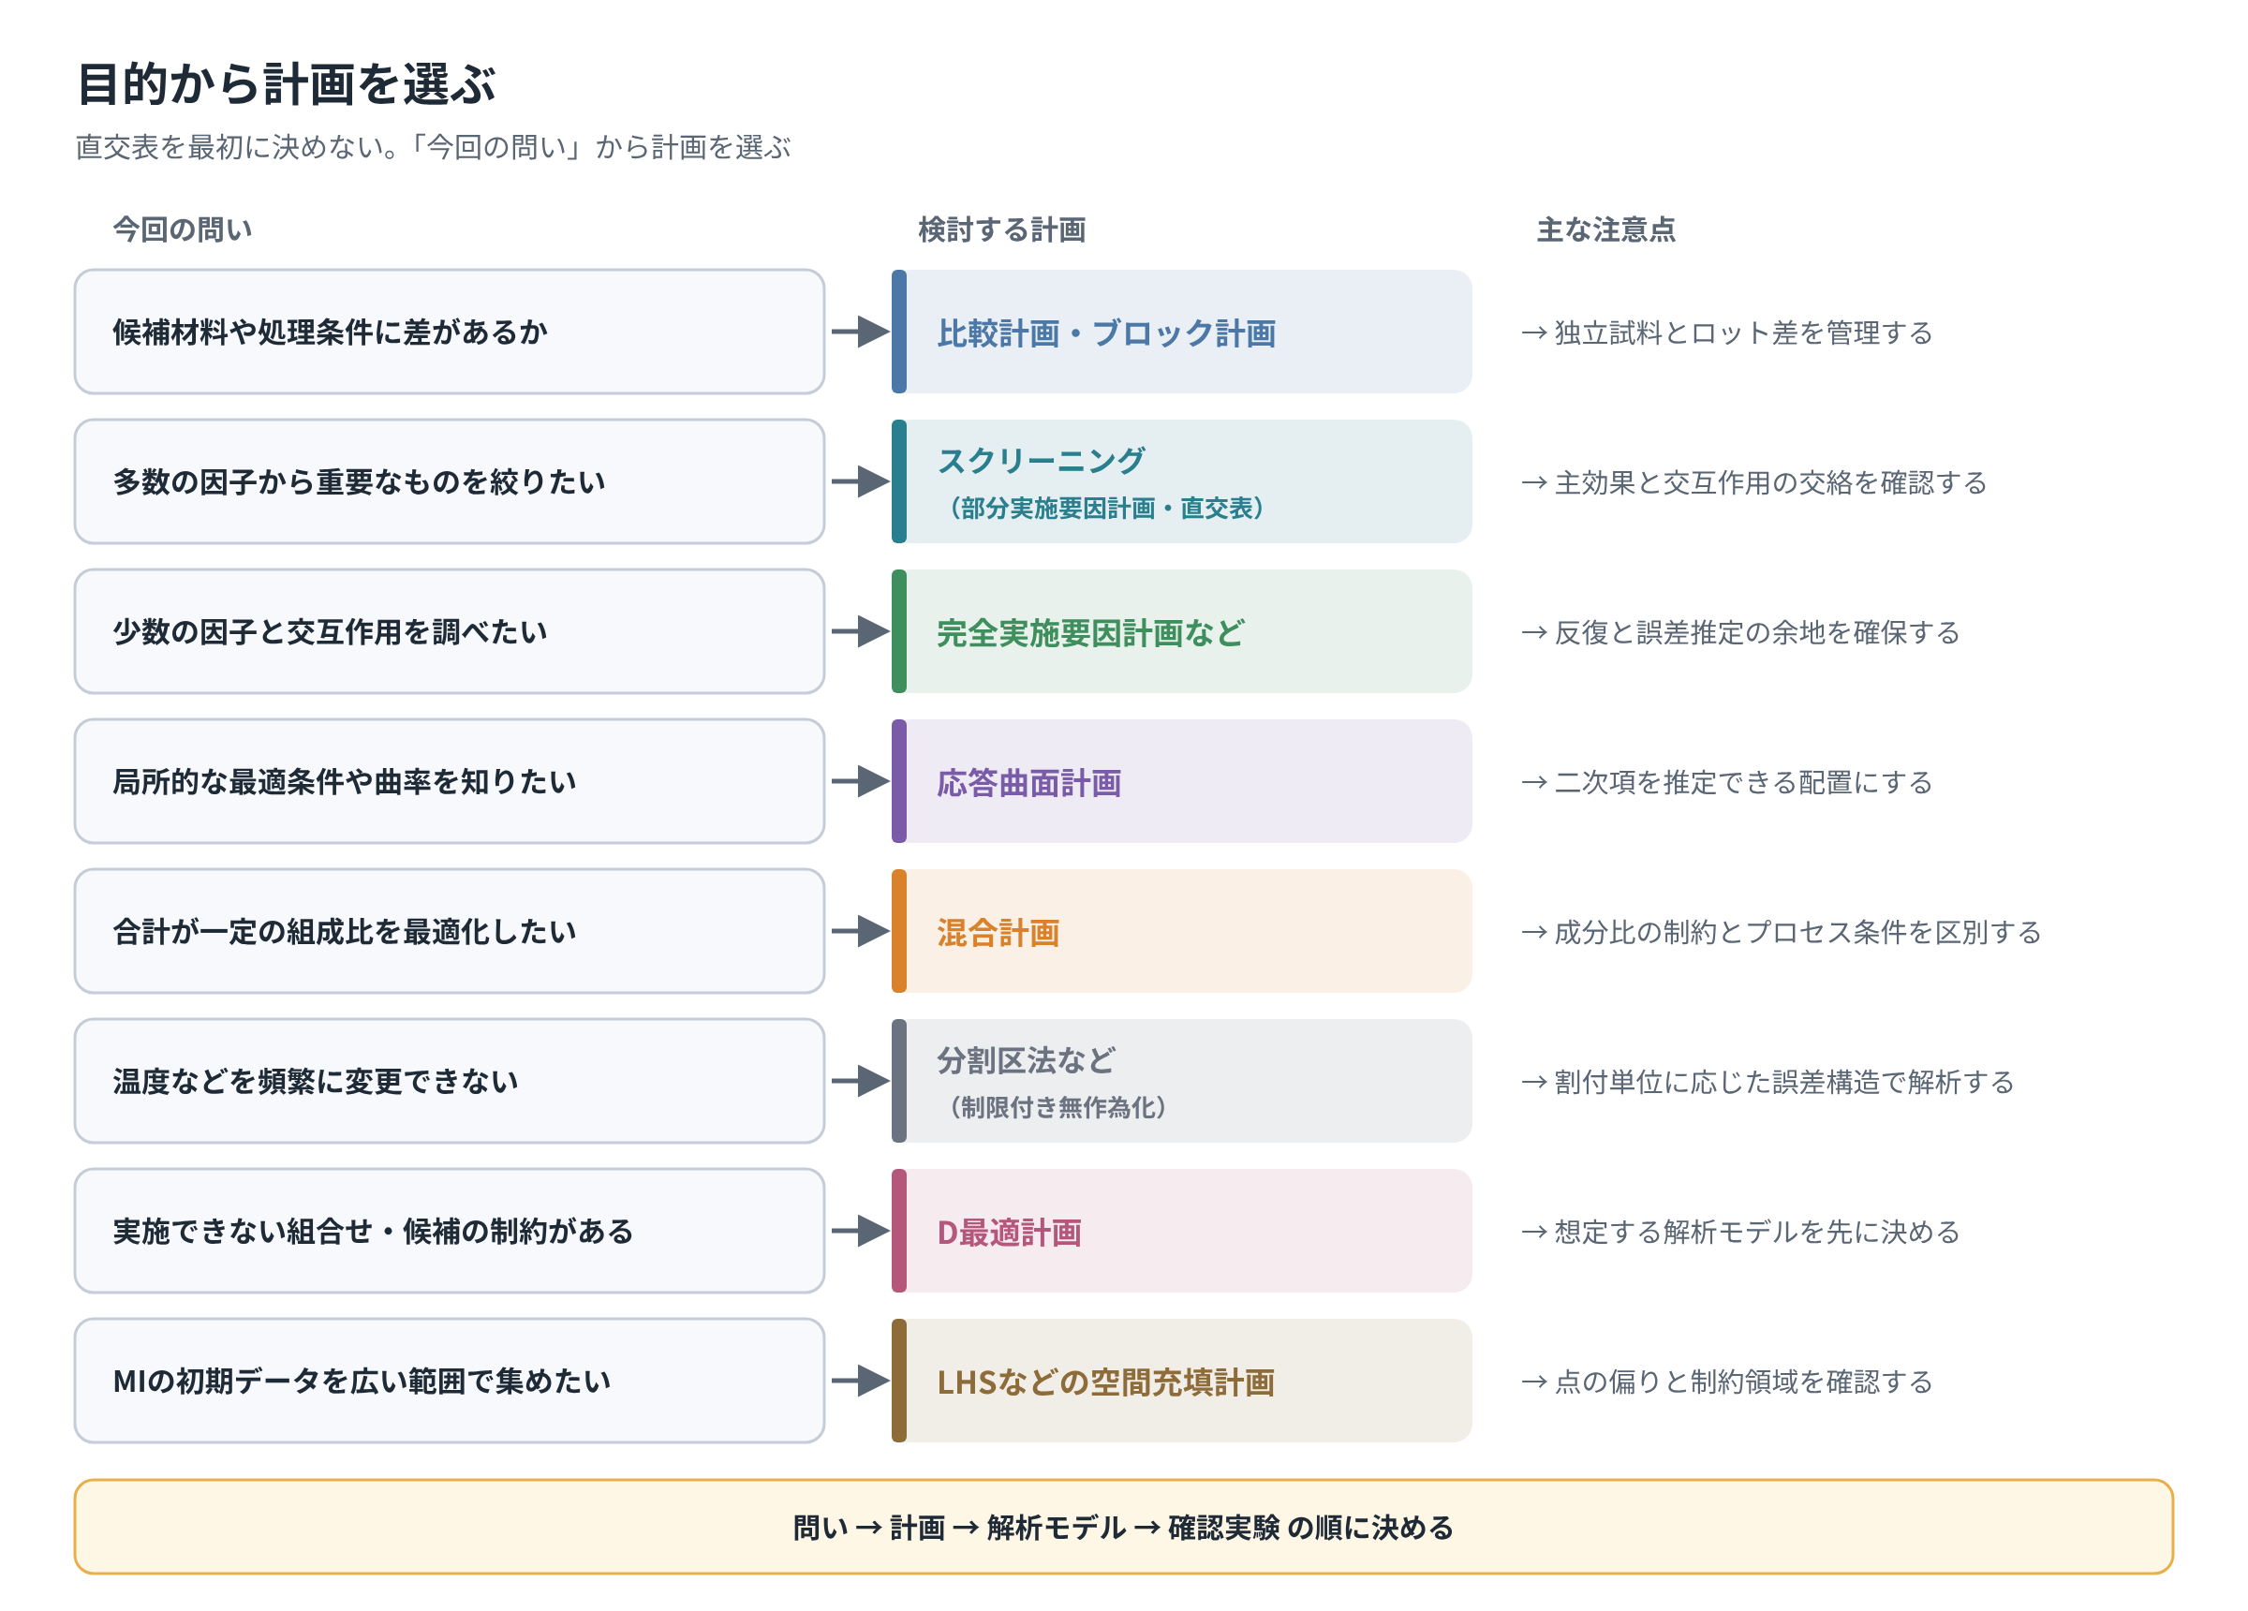Image resolution: width=2248 pixels, height=1611 pixels.
Task: Select the box 候補材料や処理条件に差があるか
Action: pos(450,333)
